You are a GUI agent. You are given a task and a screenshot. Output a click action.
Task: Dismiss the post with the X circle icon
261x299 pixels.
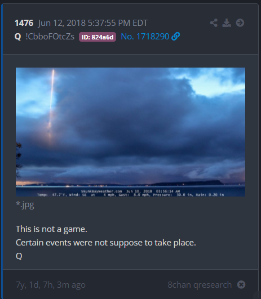point(241,284)
